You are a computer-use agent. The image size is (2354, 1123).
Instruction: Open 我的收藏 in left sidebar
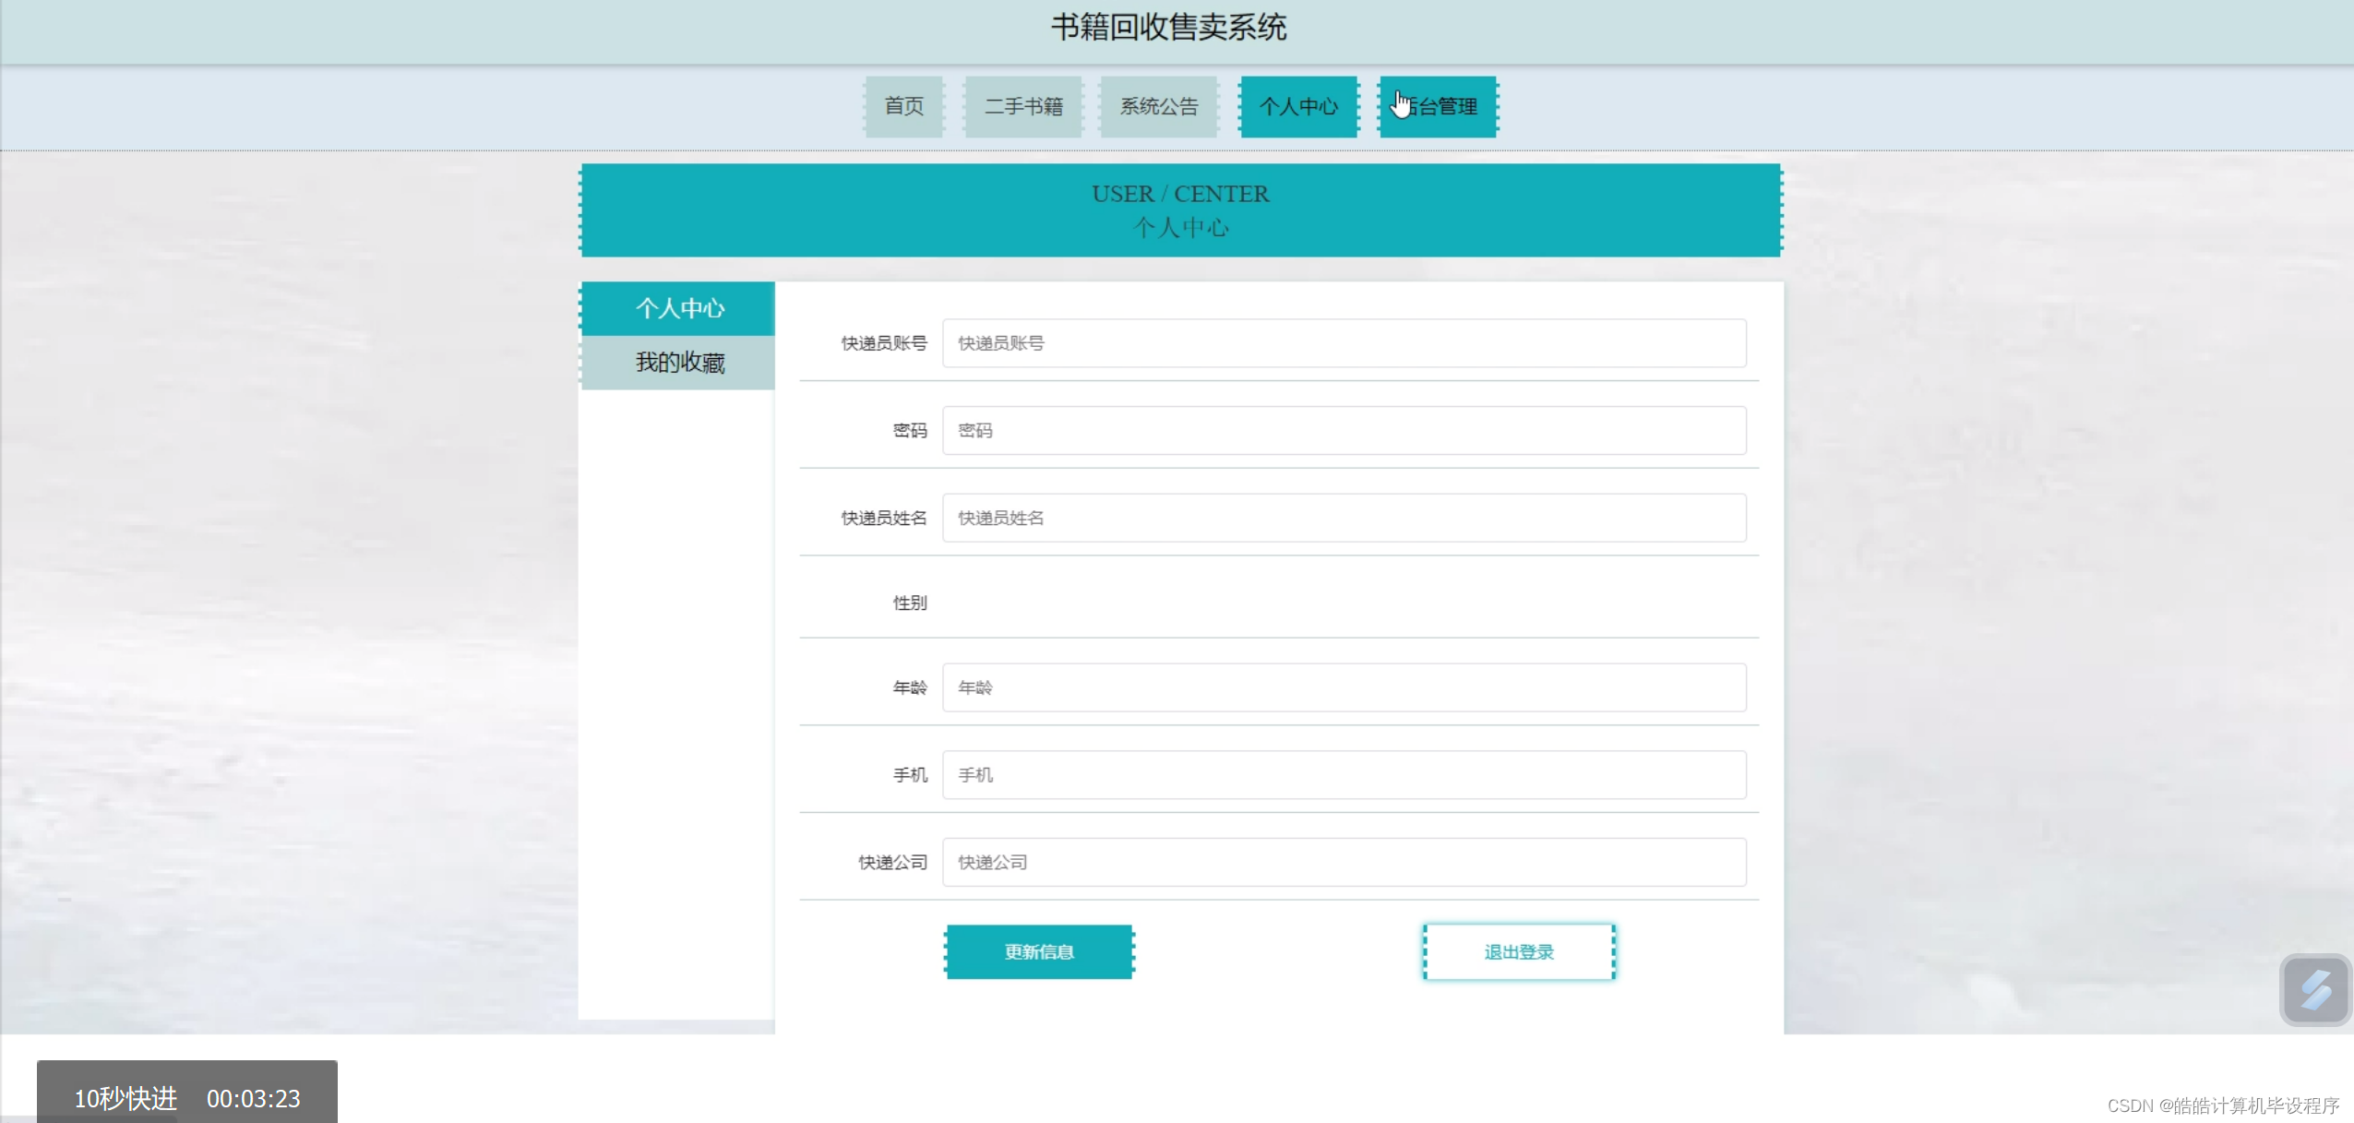pyautogui.click(x=678, y=363)
